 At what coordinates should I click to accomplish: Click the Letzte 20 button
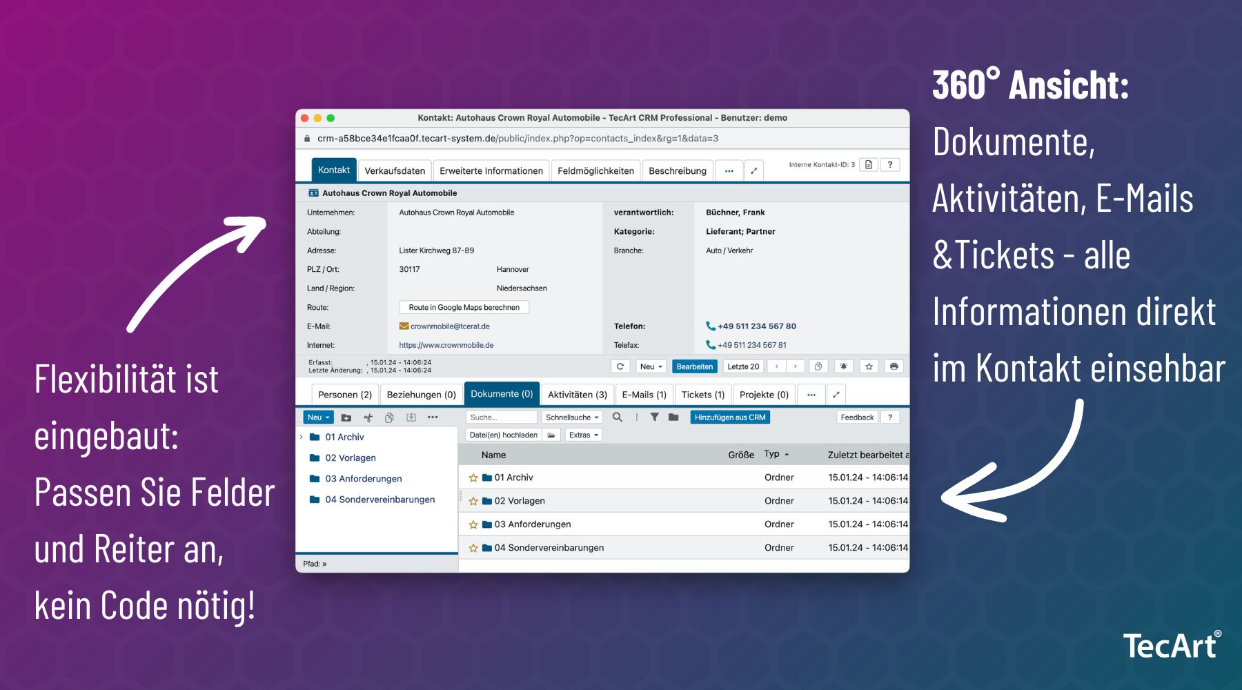click(743, 366)
